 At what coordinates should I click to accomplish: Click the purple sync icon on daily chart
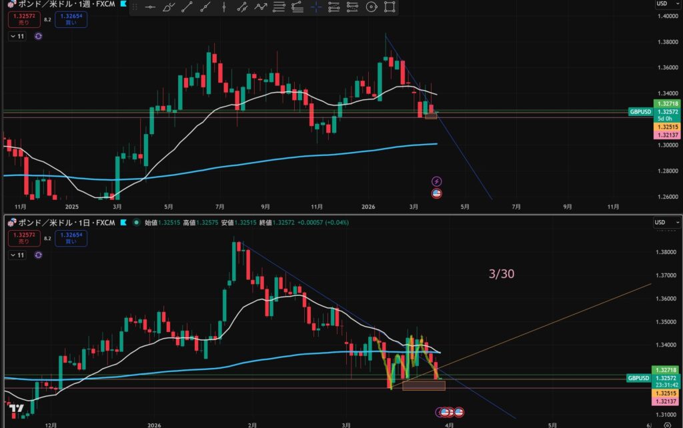(x=38, y=255)
